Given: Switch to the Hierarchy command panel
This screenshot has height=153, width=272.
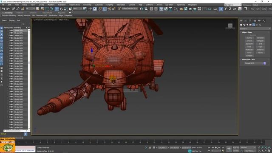Looking at the screenshot, I should click(250, 21).
